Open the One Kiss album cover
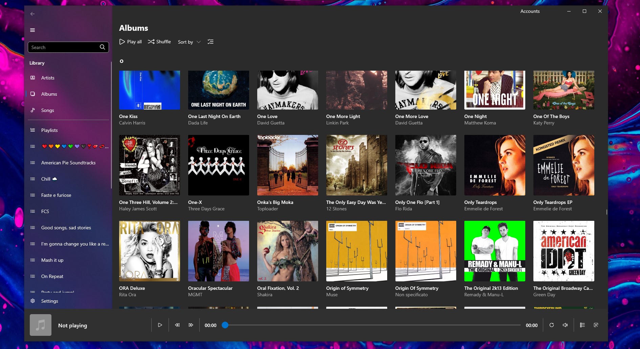 (x=150, y=90)
